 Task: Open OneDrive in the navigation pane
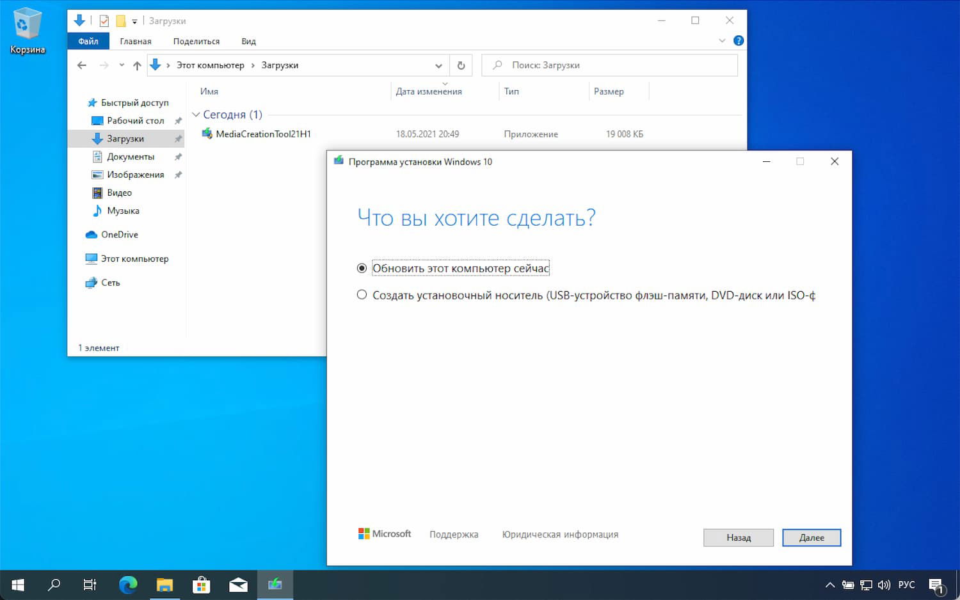point(119,234)
